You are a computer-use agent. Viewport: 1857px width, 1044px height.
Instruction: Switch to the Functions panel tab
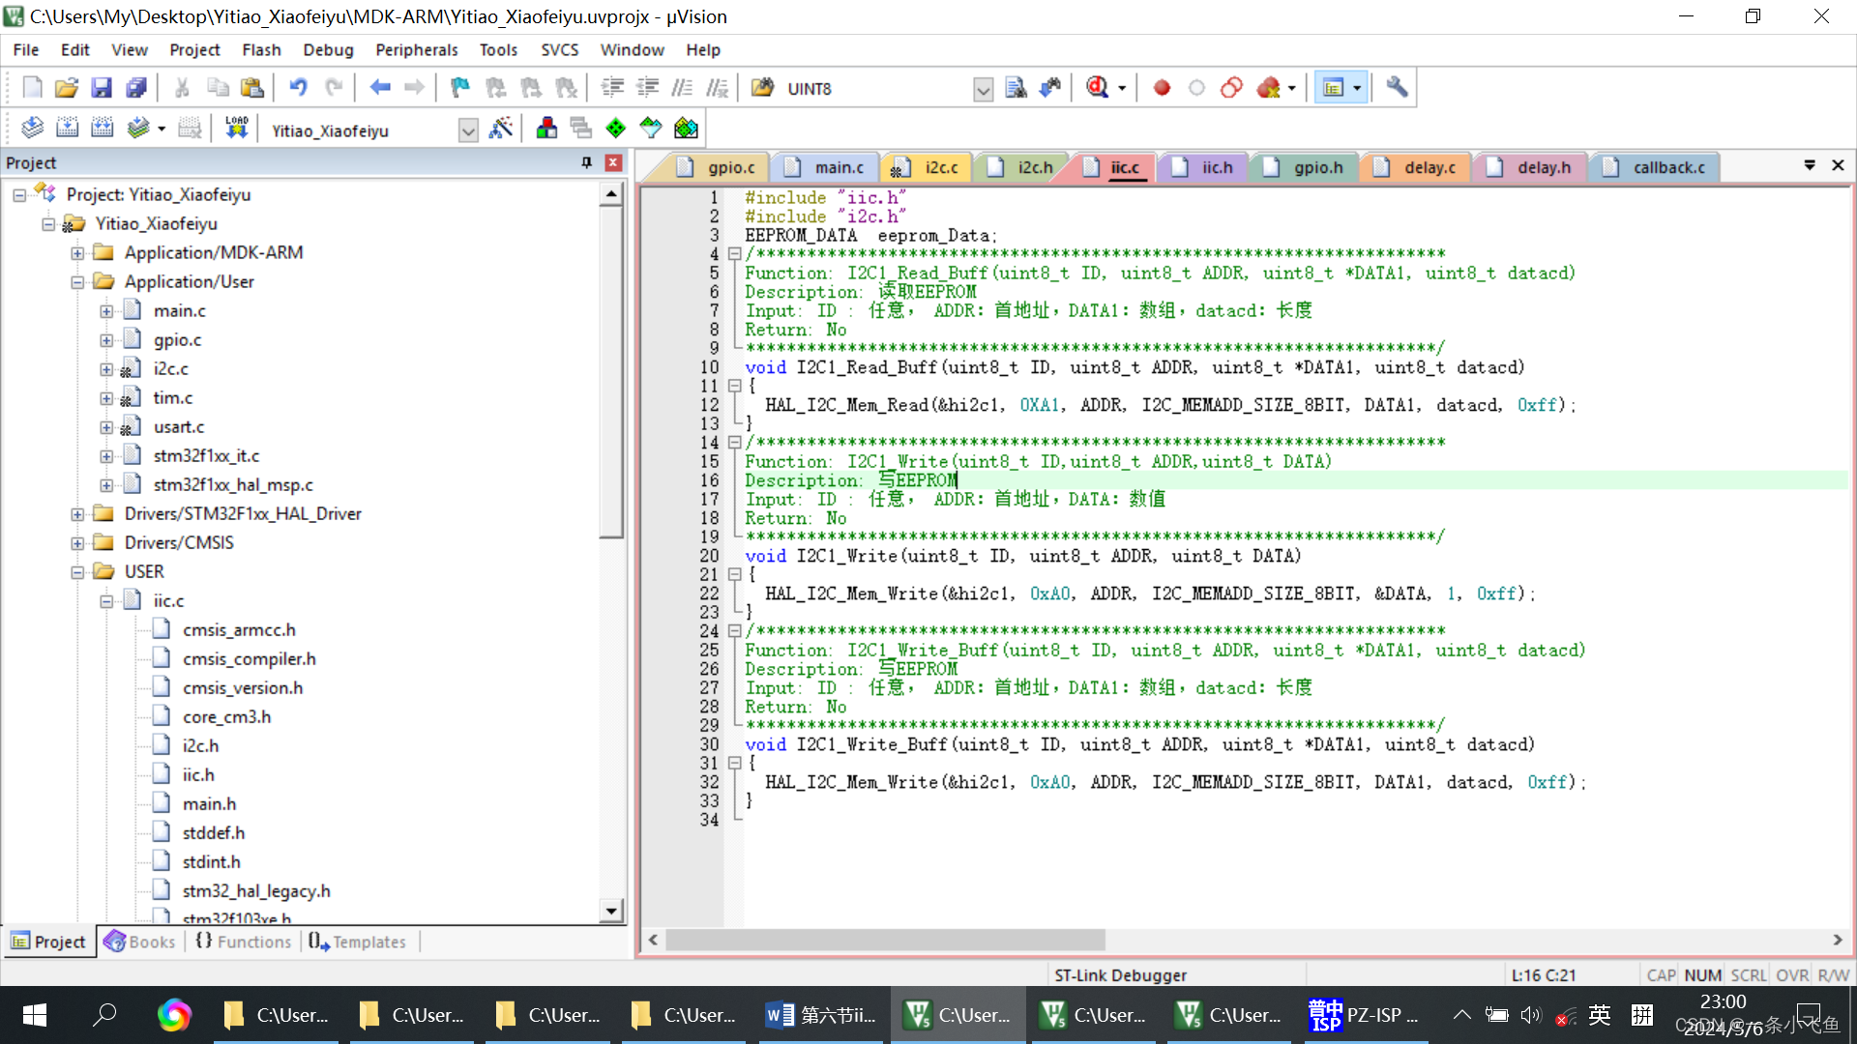pyautogui.click(x=244, y=942)
